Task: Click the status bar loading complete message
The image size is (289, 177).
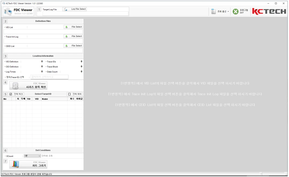Action: [27, 174]
